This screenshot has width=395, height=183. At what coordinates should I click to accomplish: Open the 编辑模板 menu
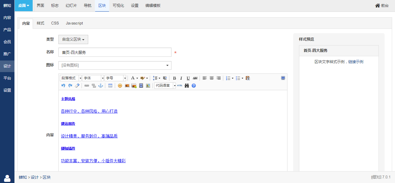click(153, 5)
